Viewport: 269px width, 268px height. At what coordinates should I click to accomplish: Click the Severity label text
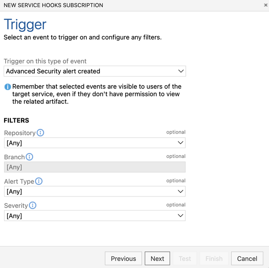tap(16, 206)
